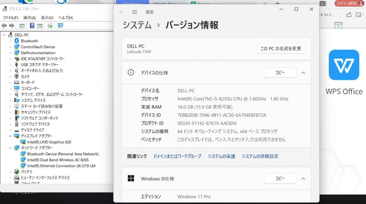This screenshot has height=204, width=366.
Task: Click the USB connector manager icon
Action: pyautogui.click(x=16, y=65)
